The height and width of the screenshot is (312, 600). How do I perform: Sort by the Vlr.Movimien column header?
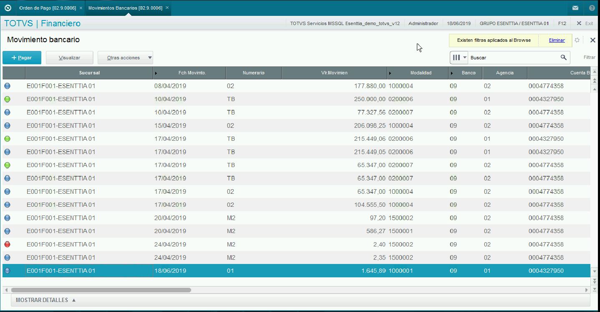pyautogui.click(x=334, y=73)
